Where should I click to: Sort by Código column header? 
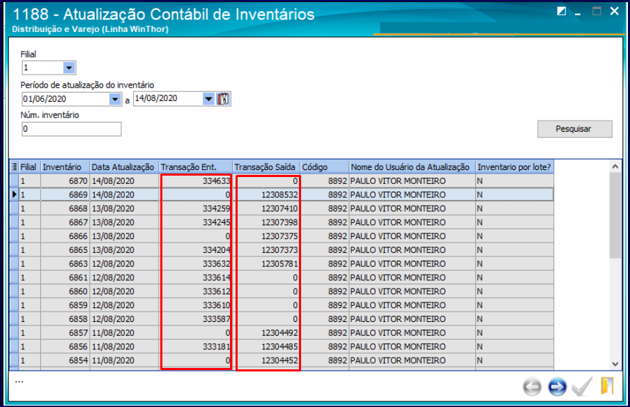pos(325,167)
